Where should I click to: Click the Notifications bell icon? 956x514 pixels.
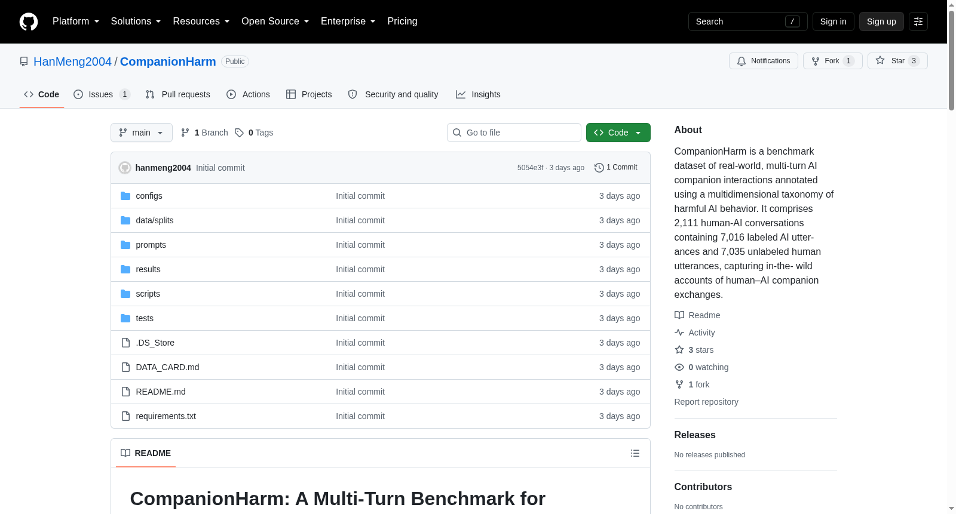741,61
